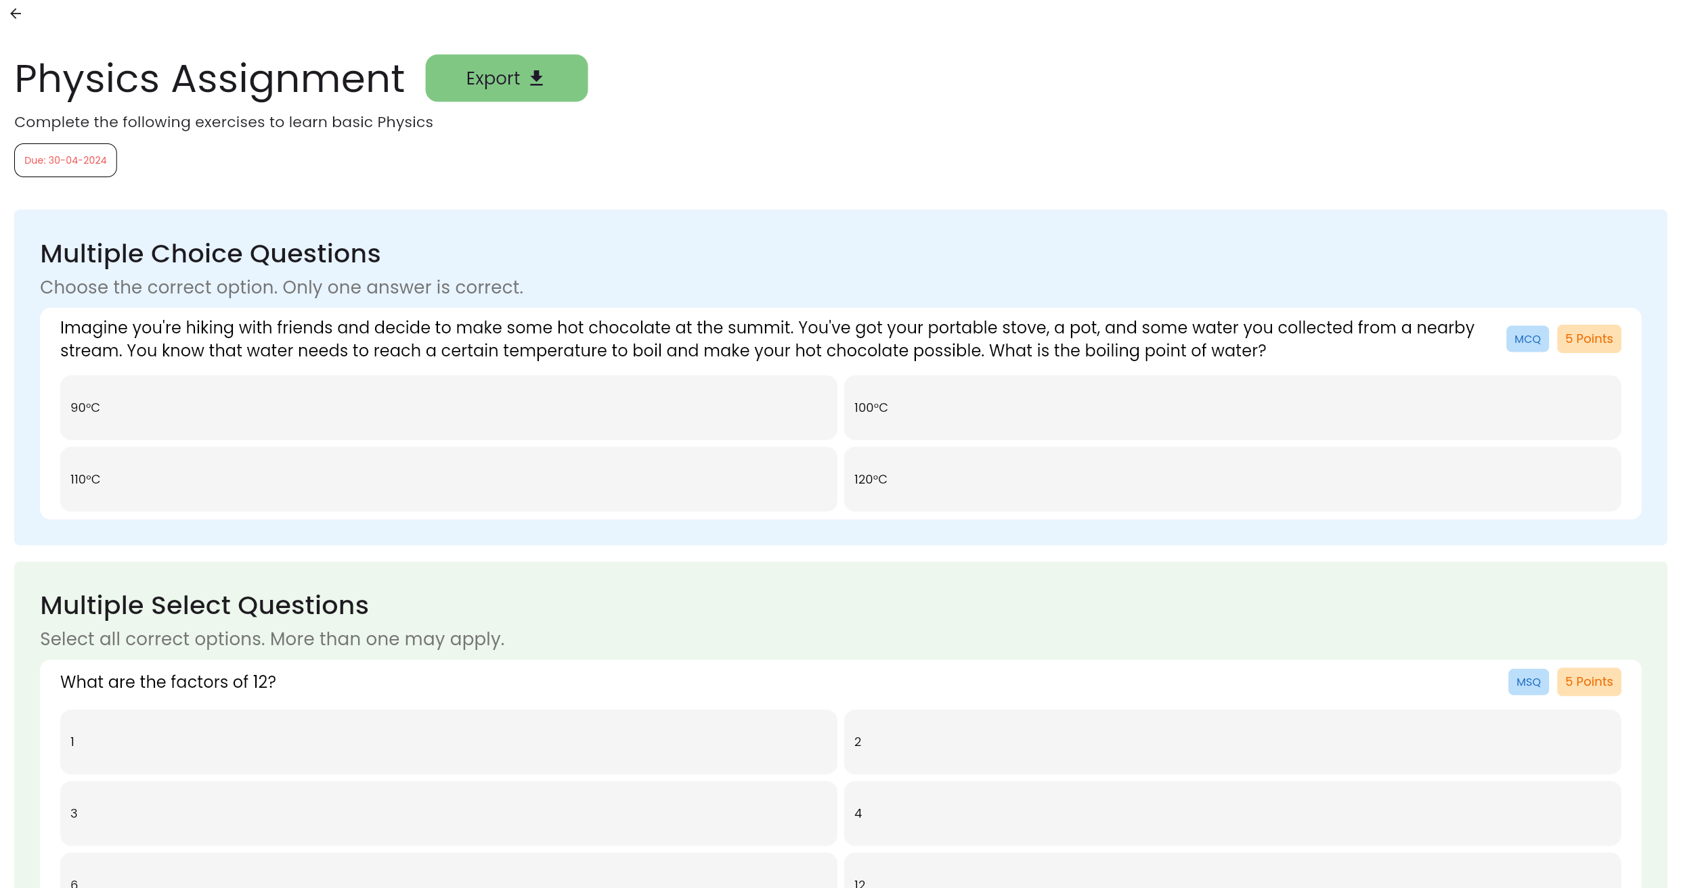This screenshot has width=1685, height=888.
Task: Click the MCQ tag badge
Action: (1527, 339)
